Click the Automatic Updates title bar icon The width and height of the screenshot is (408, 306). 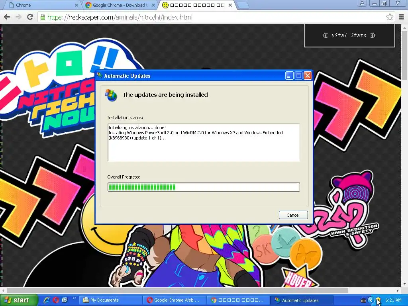100,76
